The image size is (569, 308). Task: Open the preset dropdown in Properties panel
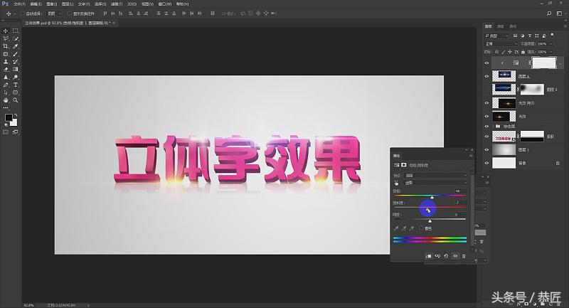(x=435, y=175)
